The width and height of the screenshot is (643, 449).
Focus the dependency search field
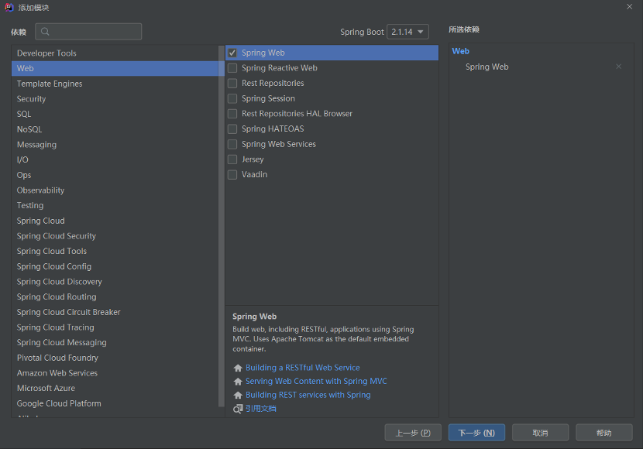click(x=88, y=32)
